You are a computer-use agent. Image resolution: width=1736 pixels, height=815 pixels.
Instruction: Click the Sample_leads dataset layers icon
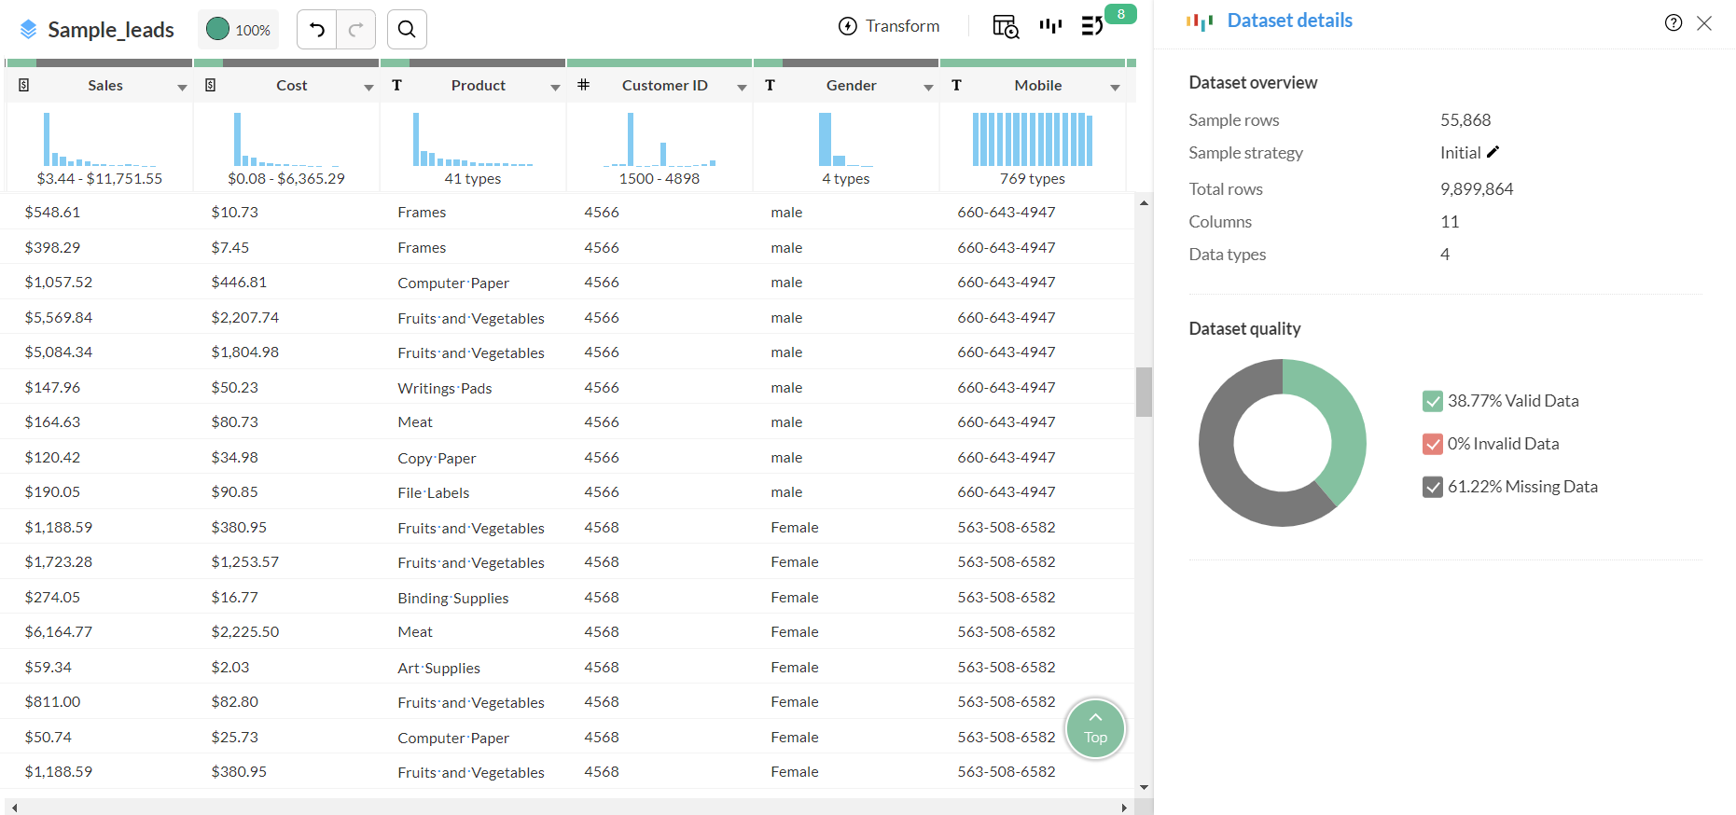coord(29,30)
